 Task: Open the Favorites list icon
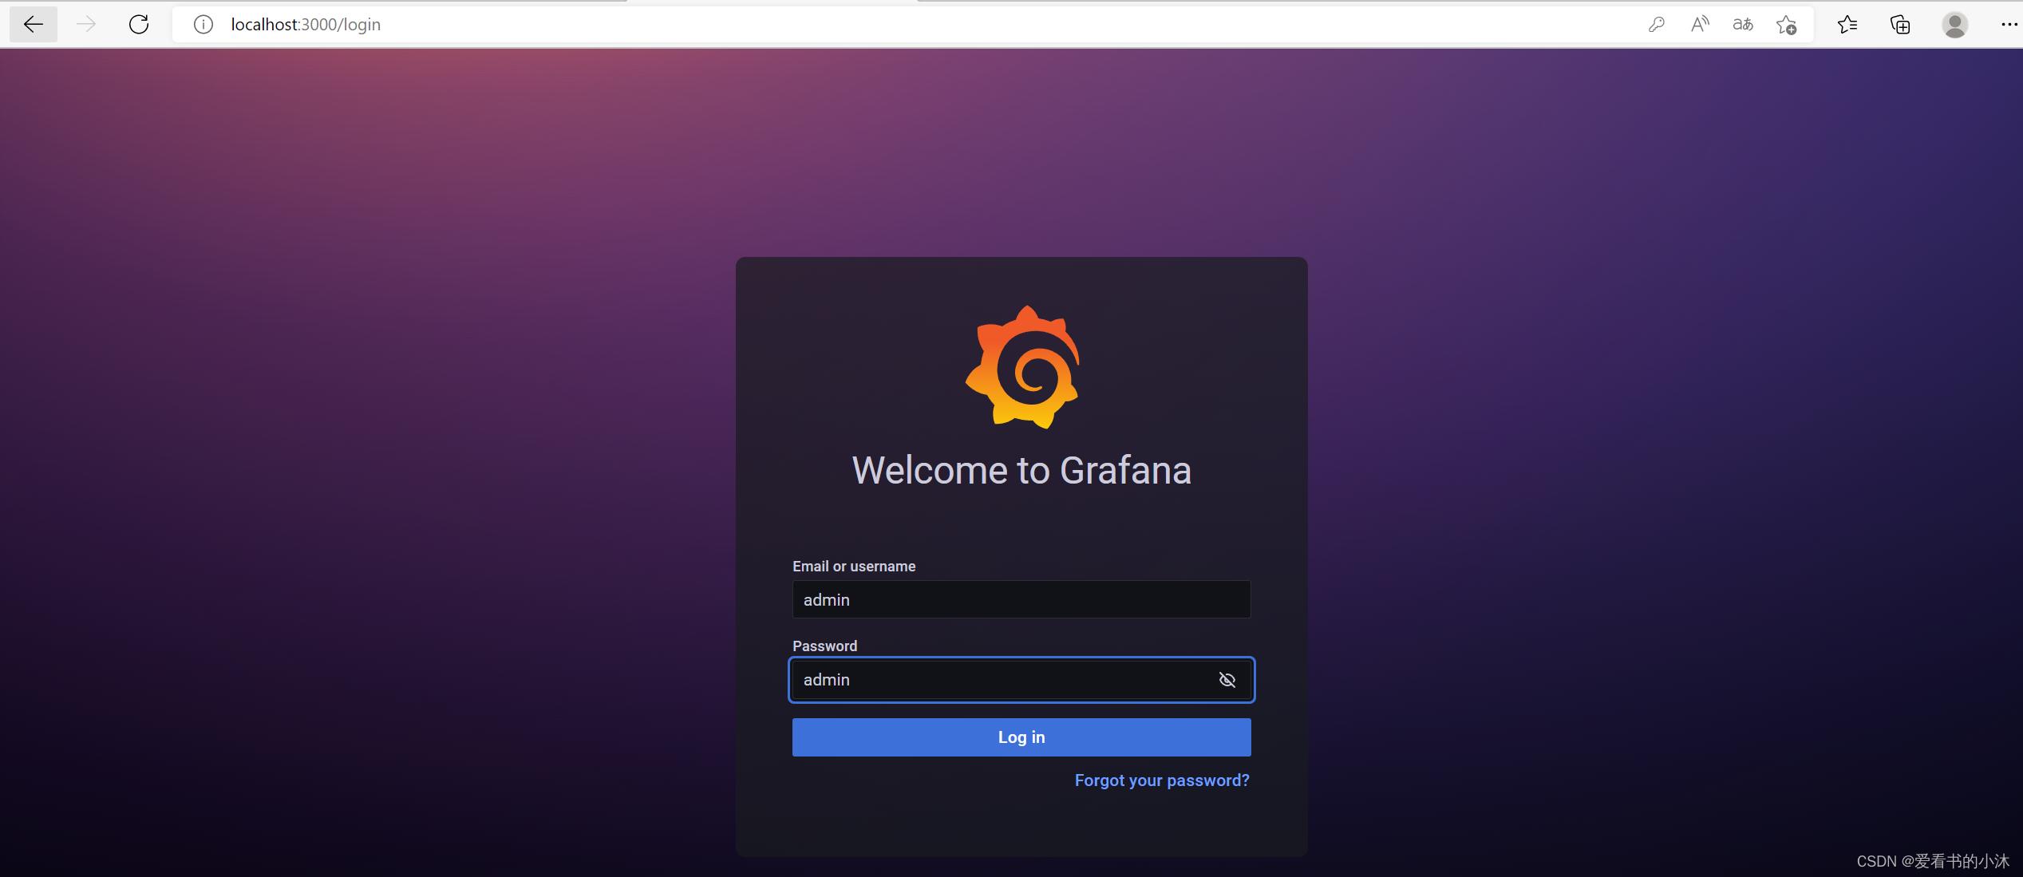pos(1847,25)
